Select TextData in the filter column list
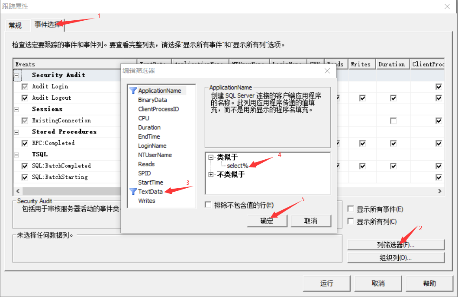The height and width of the screenshot is (297, 458). (x=150, y=192)
